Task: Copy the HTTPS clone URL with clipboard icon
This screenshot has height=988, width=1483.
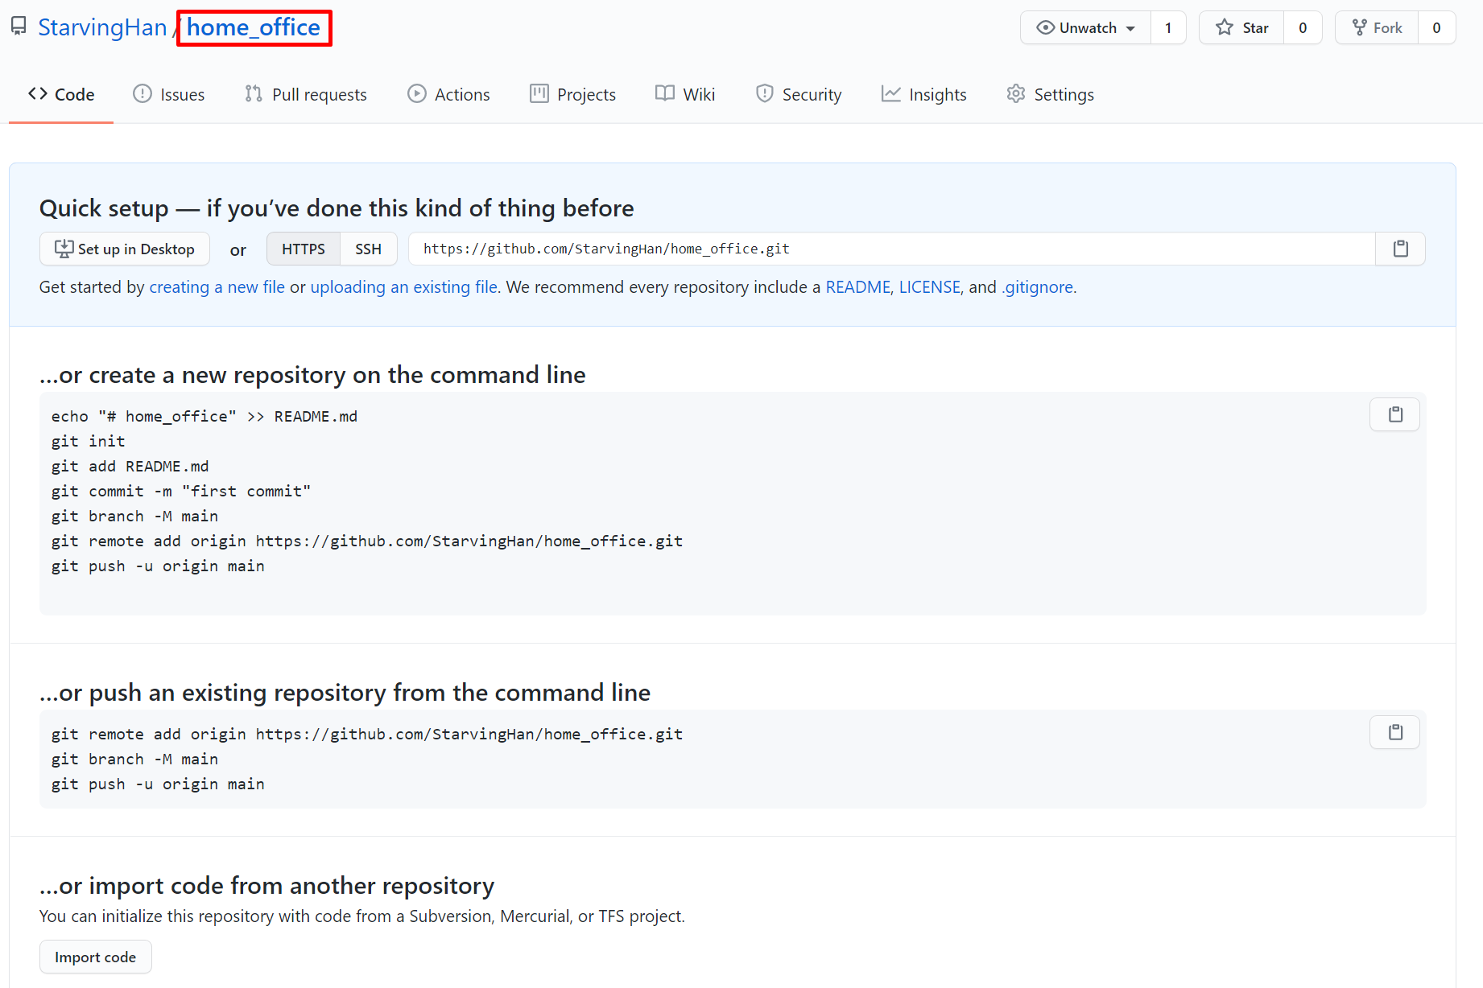Action: point(1400,249)
